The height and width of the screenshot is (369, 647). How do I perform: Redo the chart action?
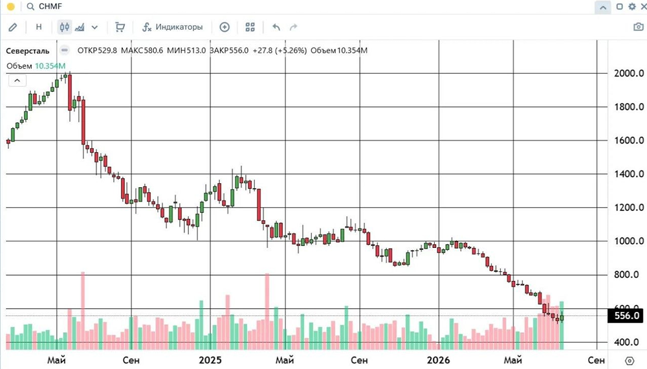click(293, 27)
